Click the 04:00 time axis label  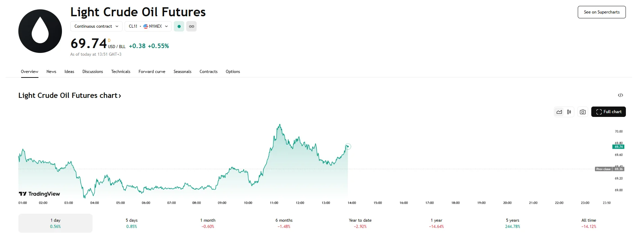pyautogui.click(x=95, y=203)
